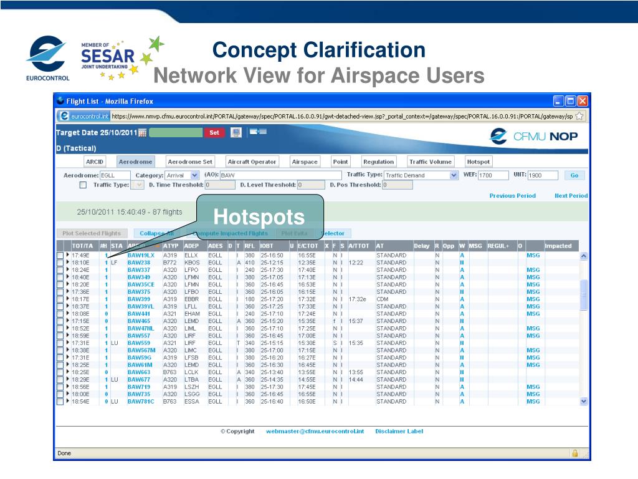Viewport: 638px width, 479px height.
Task: Switch to the ARCID tab
Action: coord(95,162)
